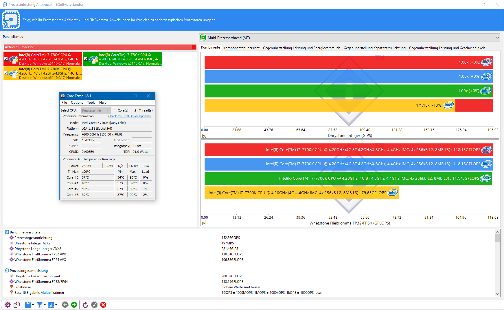Viewport: 504px width, 310px height.
Task: Click the 152.56GOPS value
Action: 231,238
